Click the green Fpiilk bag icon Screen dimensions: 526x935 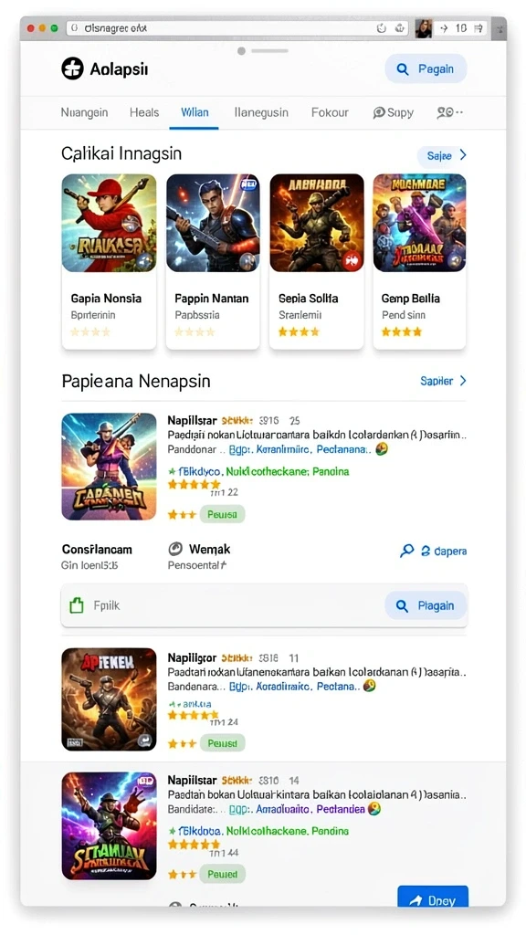[77, 606]
